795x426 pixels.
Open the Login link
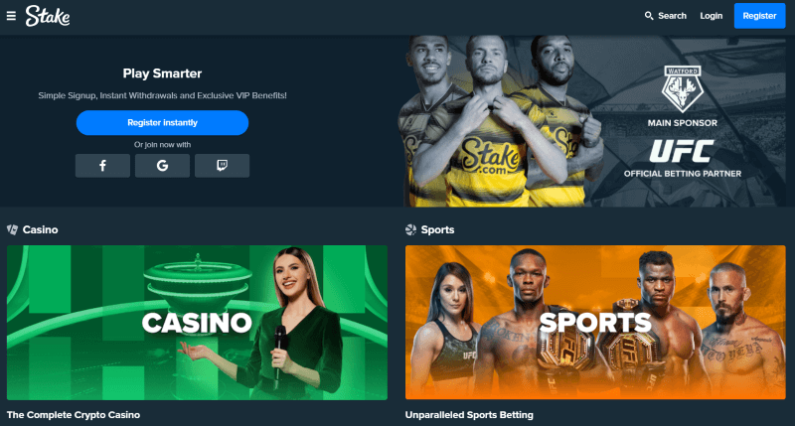(711, 16)
